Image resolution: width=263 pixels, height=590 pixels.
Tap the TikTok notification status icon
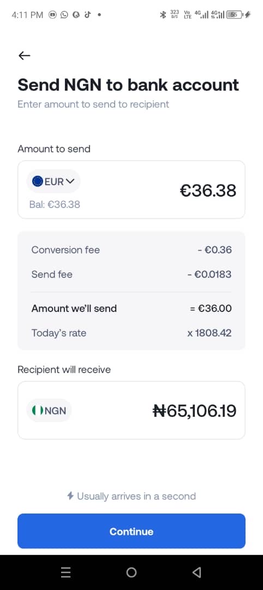[87, 15]
